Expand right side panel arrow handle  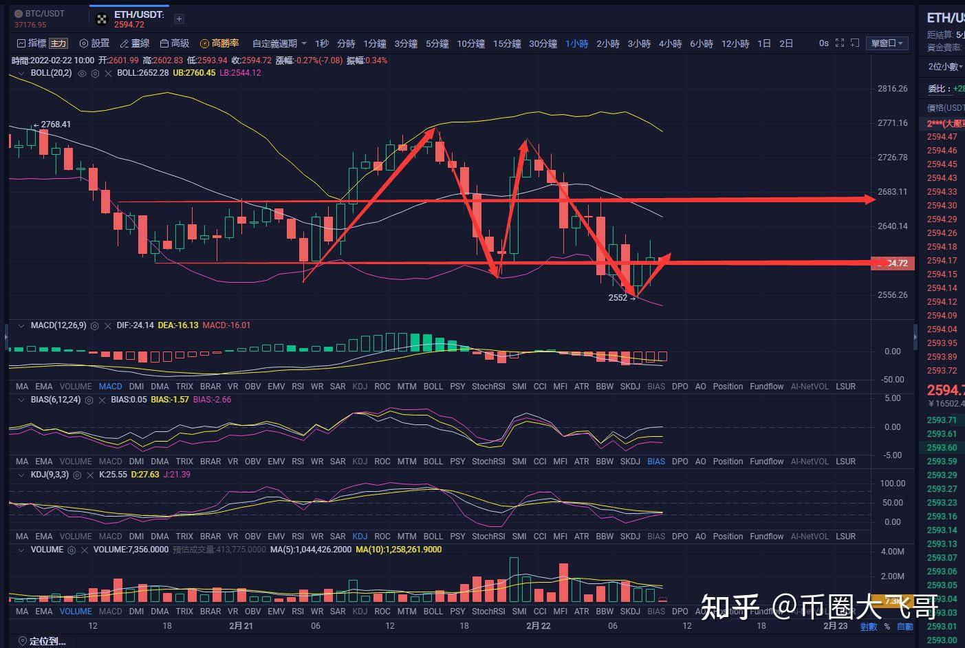click(915, 337)
